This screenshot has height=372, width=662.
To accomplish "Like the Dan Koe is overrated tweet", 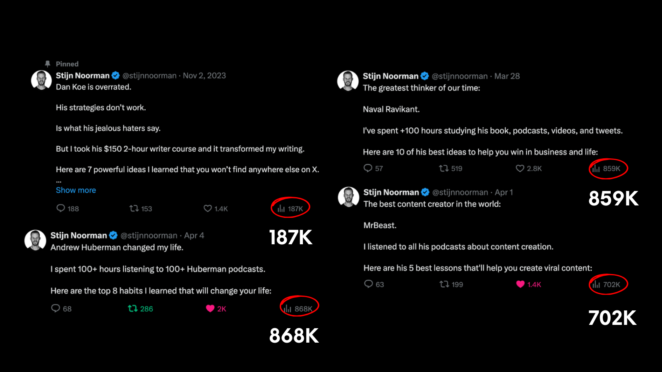I will (208, 208).
